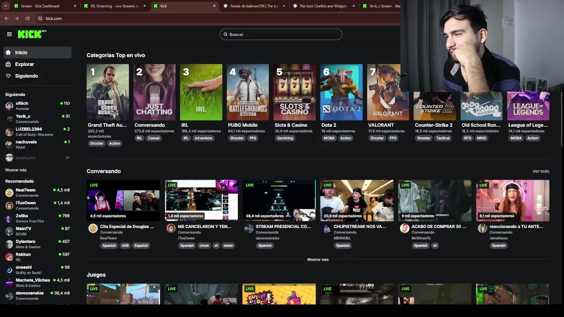The height and width of the screenshot is (317, 564).
Task: Open CHUPISTREAM stream thumbnail by MERNUEL
Action: (x=357, y=200)
